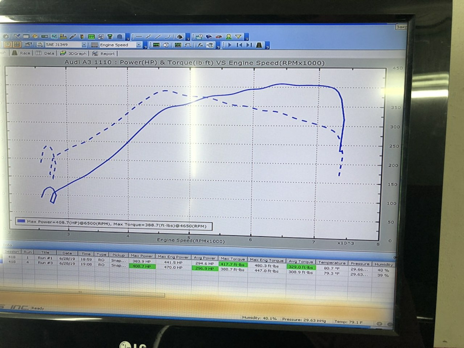
Task: Select the stepped line style icon
Action: pyautogui.click(x=148, y=37)
